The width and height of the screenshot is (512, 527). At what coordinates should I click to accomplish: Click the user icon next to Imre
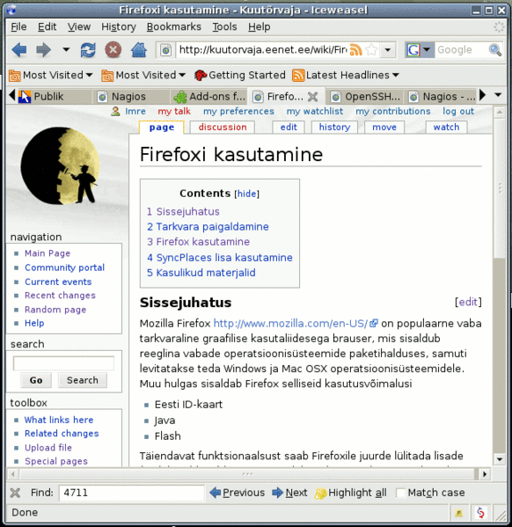[115, 111]
